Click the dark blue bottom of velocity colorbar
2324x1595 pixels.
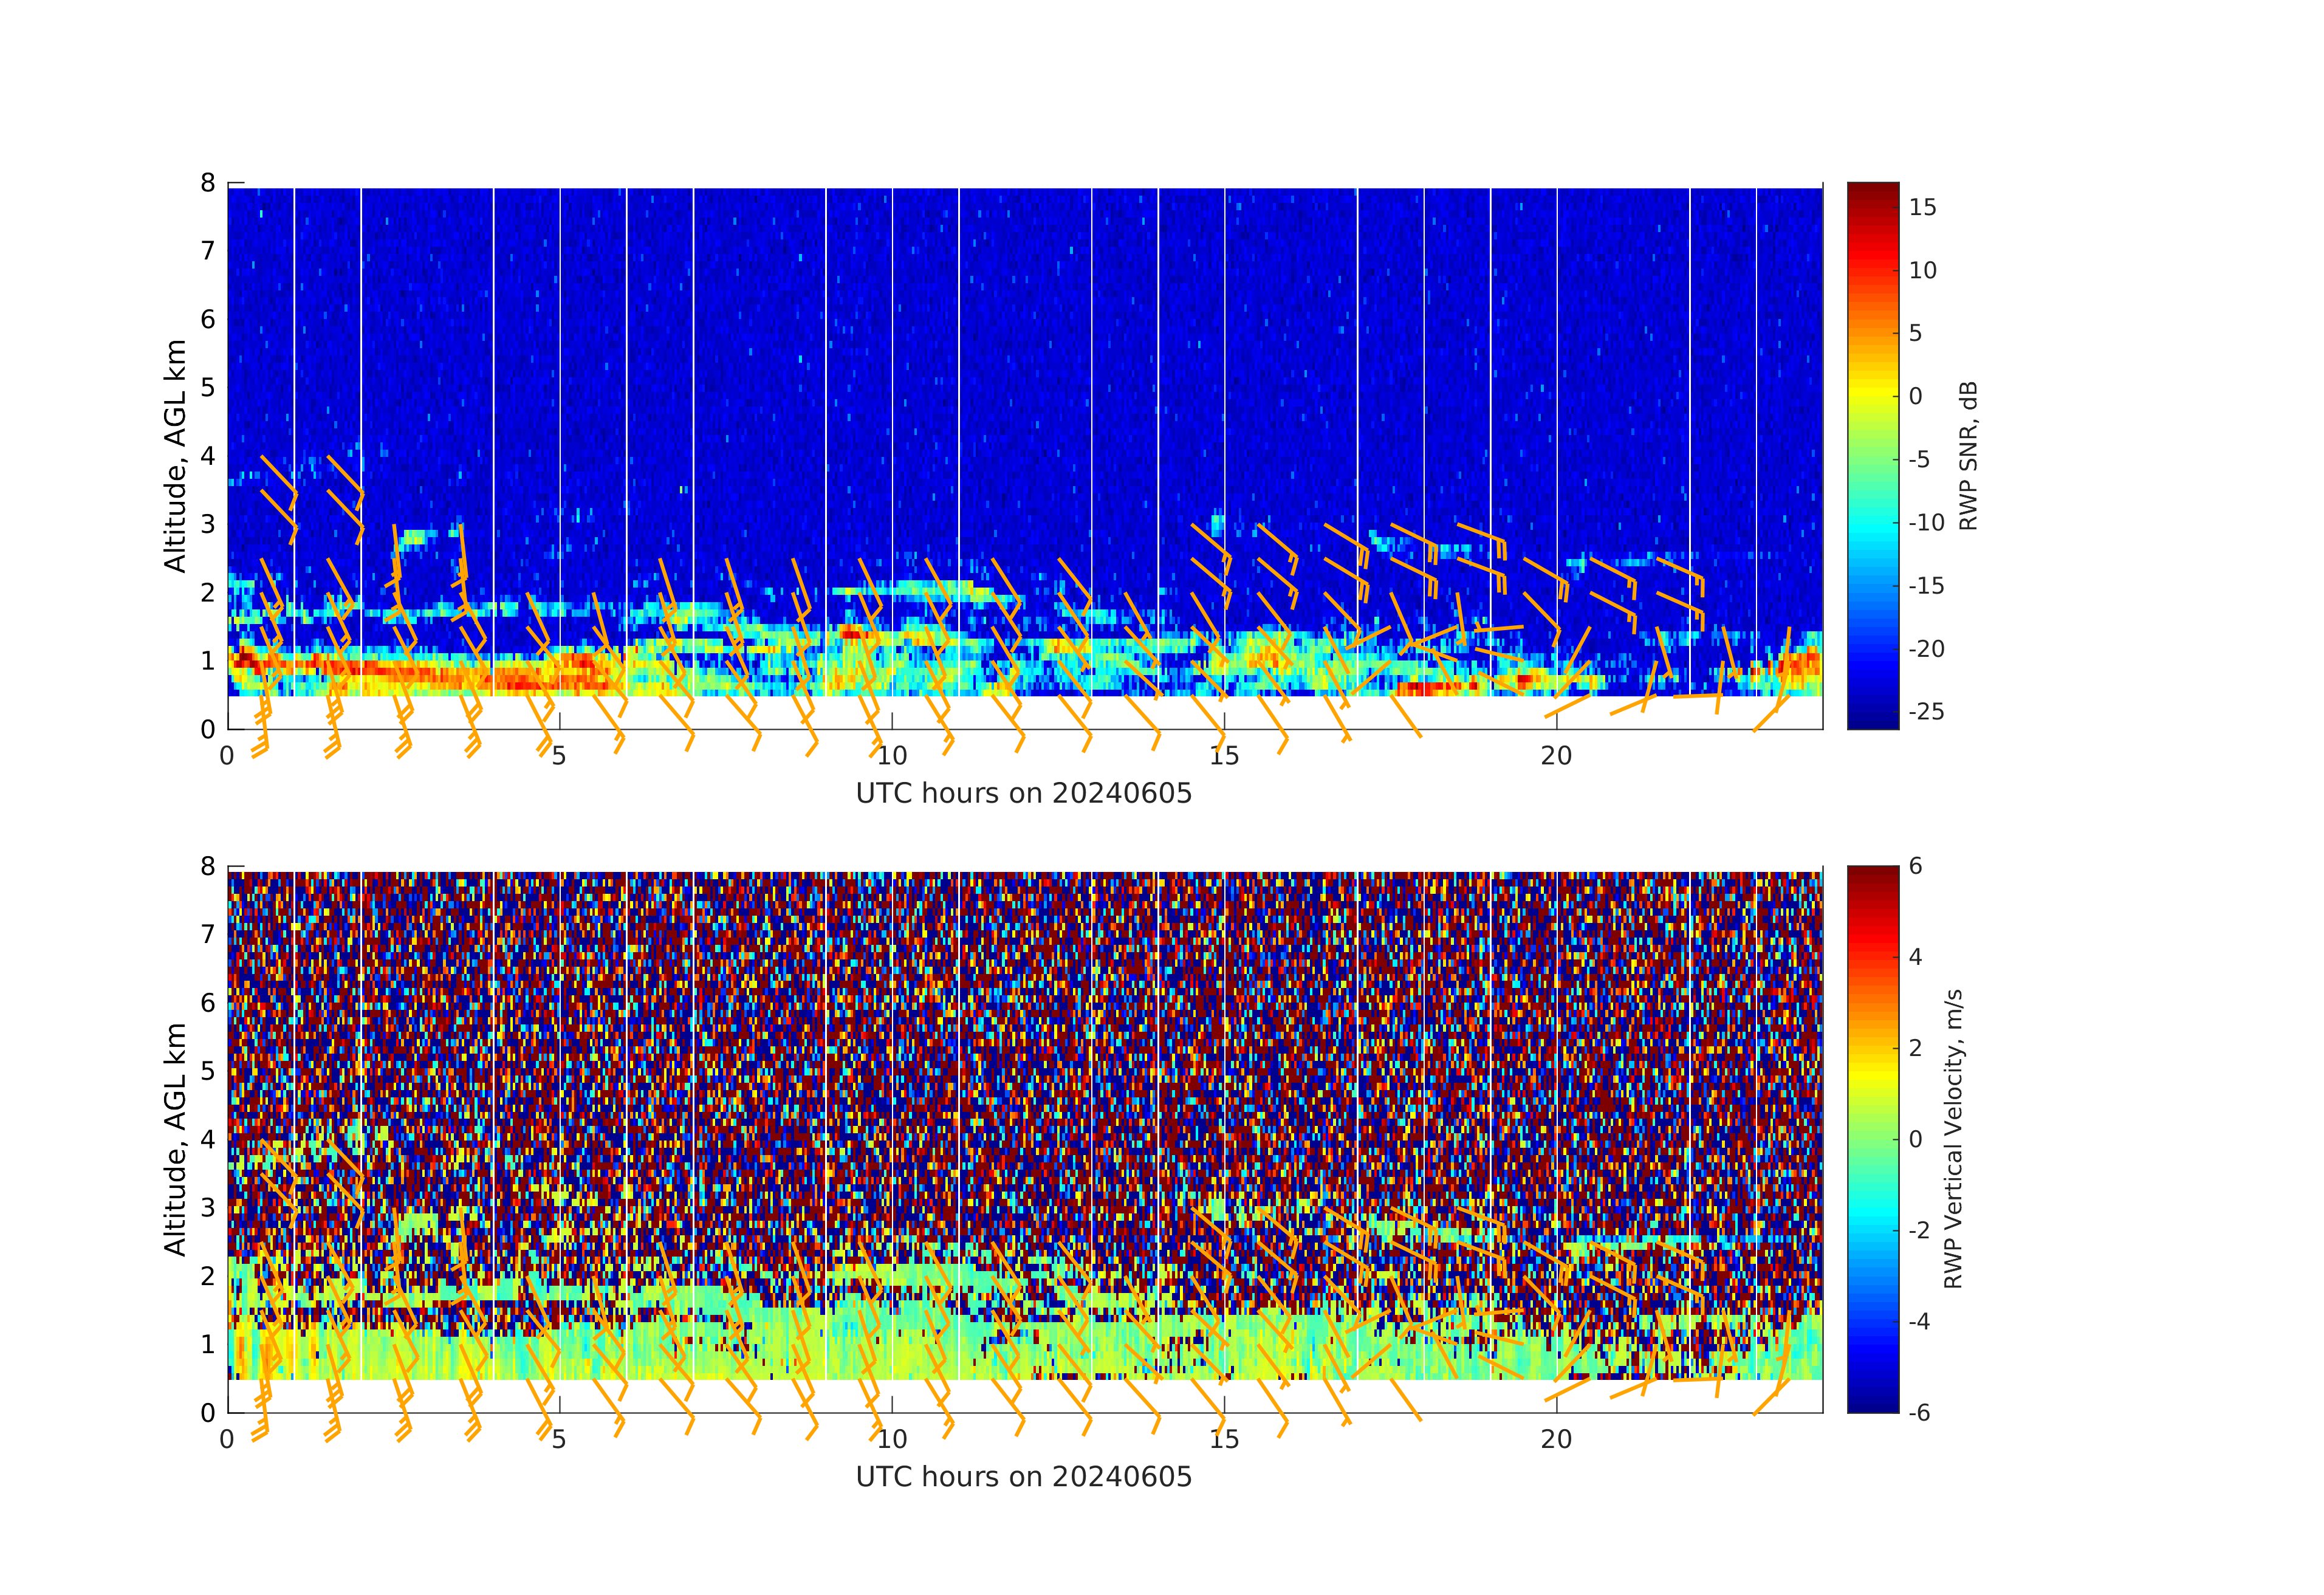pos(1872,1406)
